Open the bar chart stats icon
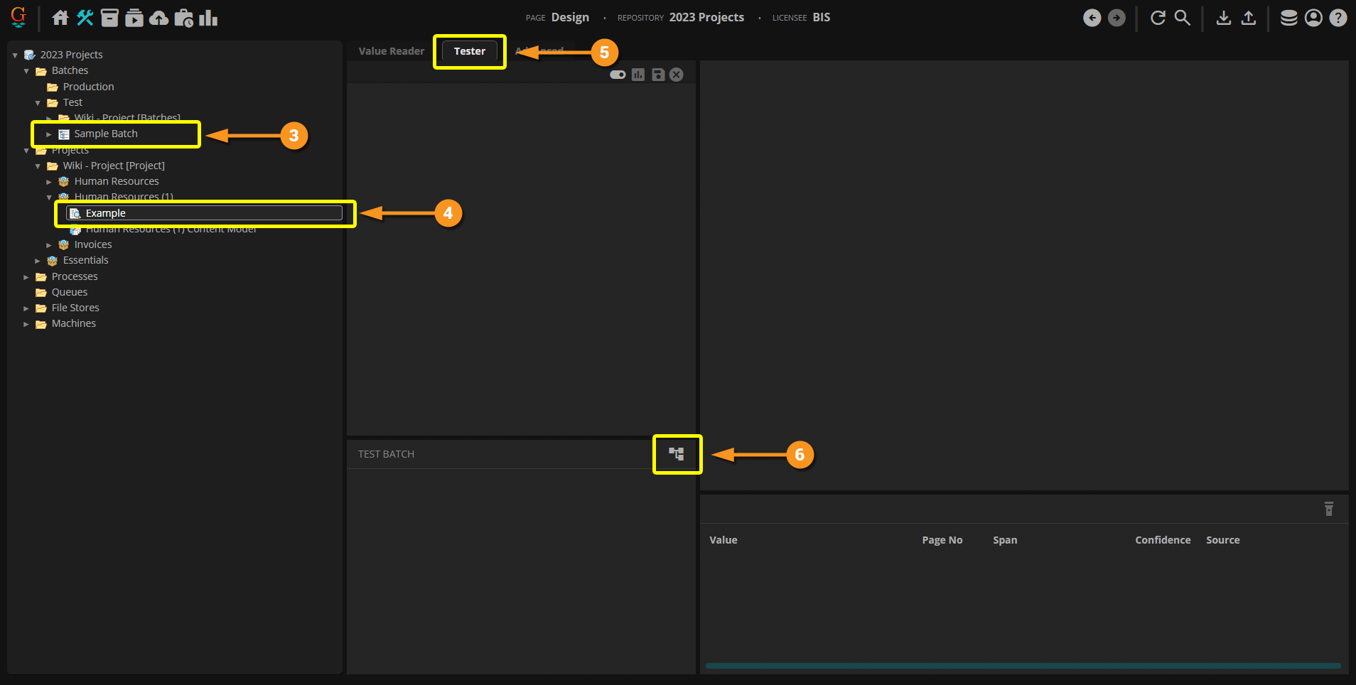This screenshot has width=1356, height=685. click(x=208, y=18)
